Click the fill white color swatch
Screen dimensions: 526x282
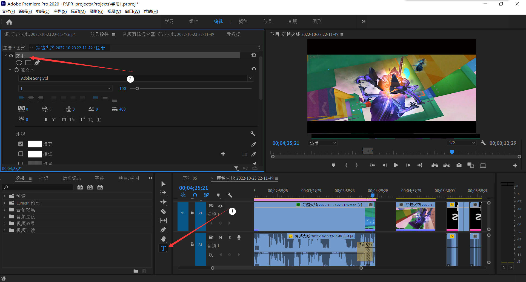[35, 144]
